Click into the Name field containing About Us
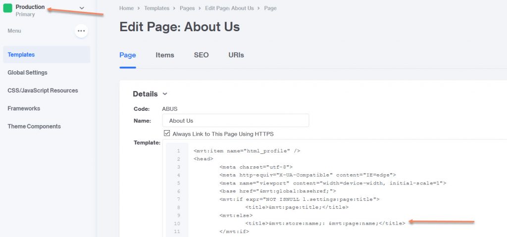The width and height of the screenshot is (507, 237). (236, 121)
